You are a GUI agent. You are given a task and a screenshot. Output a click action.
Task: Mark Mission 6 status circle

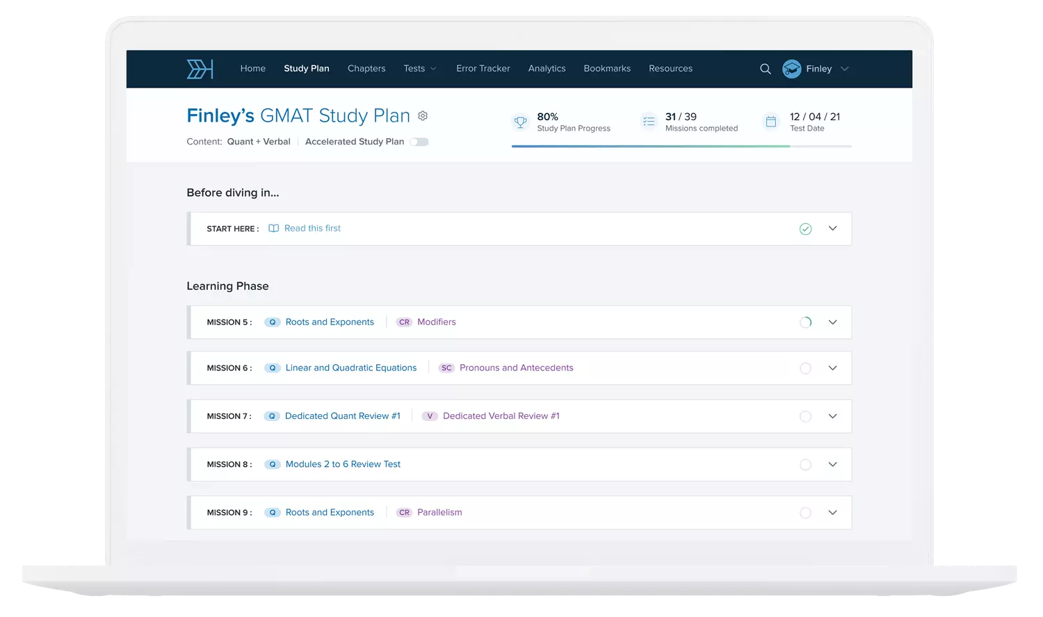coord(805,368)
